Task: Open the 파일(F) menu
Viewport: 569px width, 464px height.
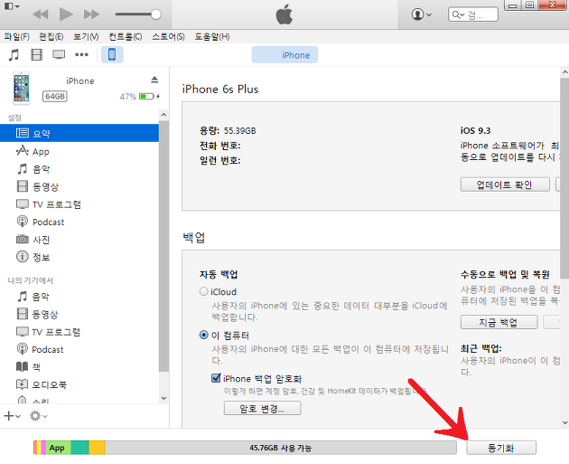Action: pyautogui.click(x=16, y=37)
